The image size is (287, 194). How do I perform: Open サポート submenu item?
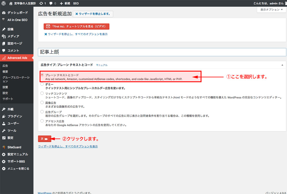8,99
